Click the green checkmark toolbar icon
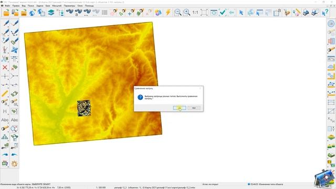The image size is (336, 189). pos(223,13)
